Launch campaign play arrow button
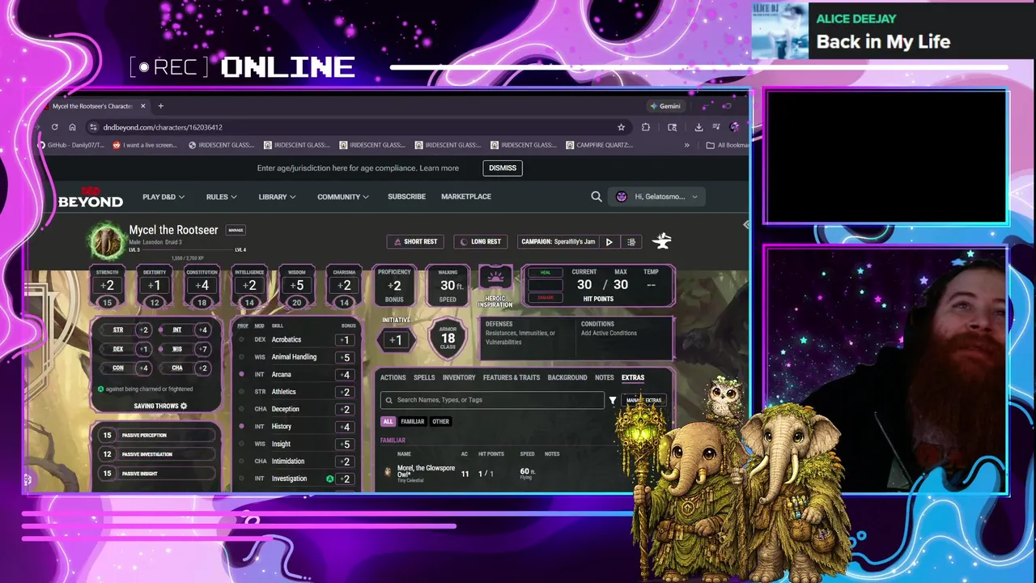The height and width of the screenshot is (583, 1036). [x=609, y=241]
